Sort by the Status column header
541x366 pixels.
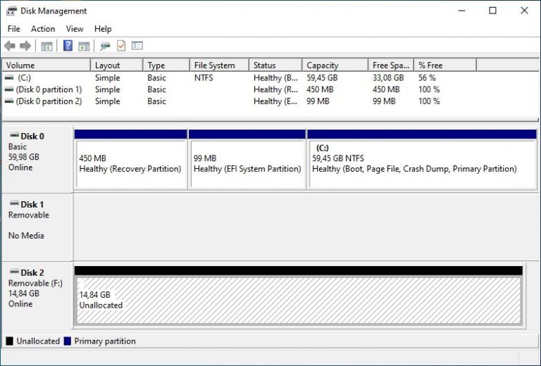click(x=275, y=65)
